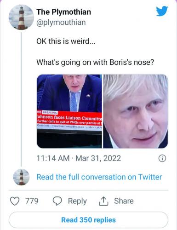This screenshot has height=230, width=177.
Task: Click the 11:14 AM timestamp
Action: [x=53, y=158]
